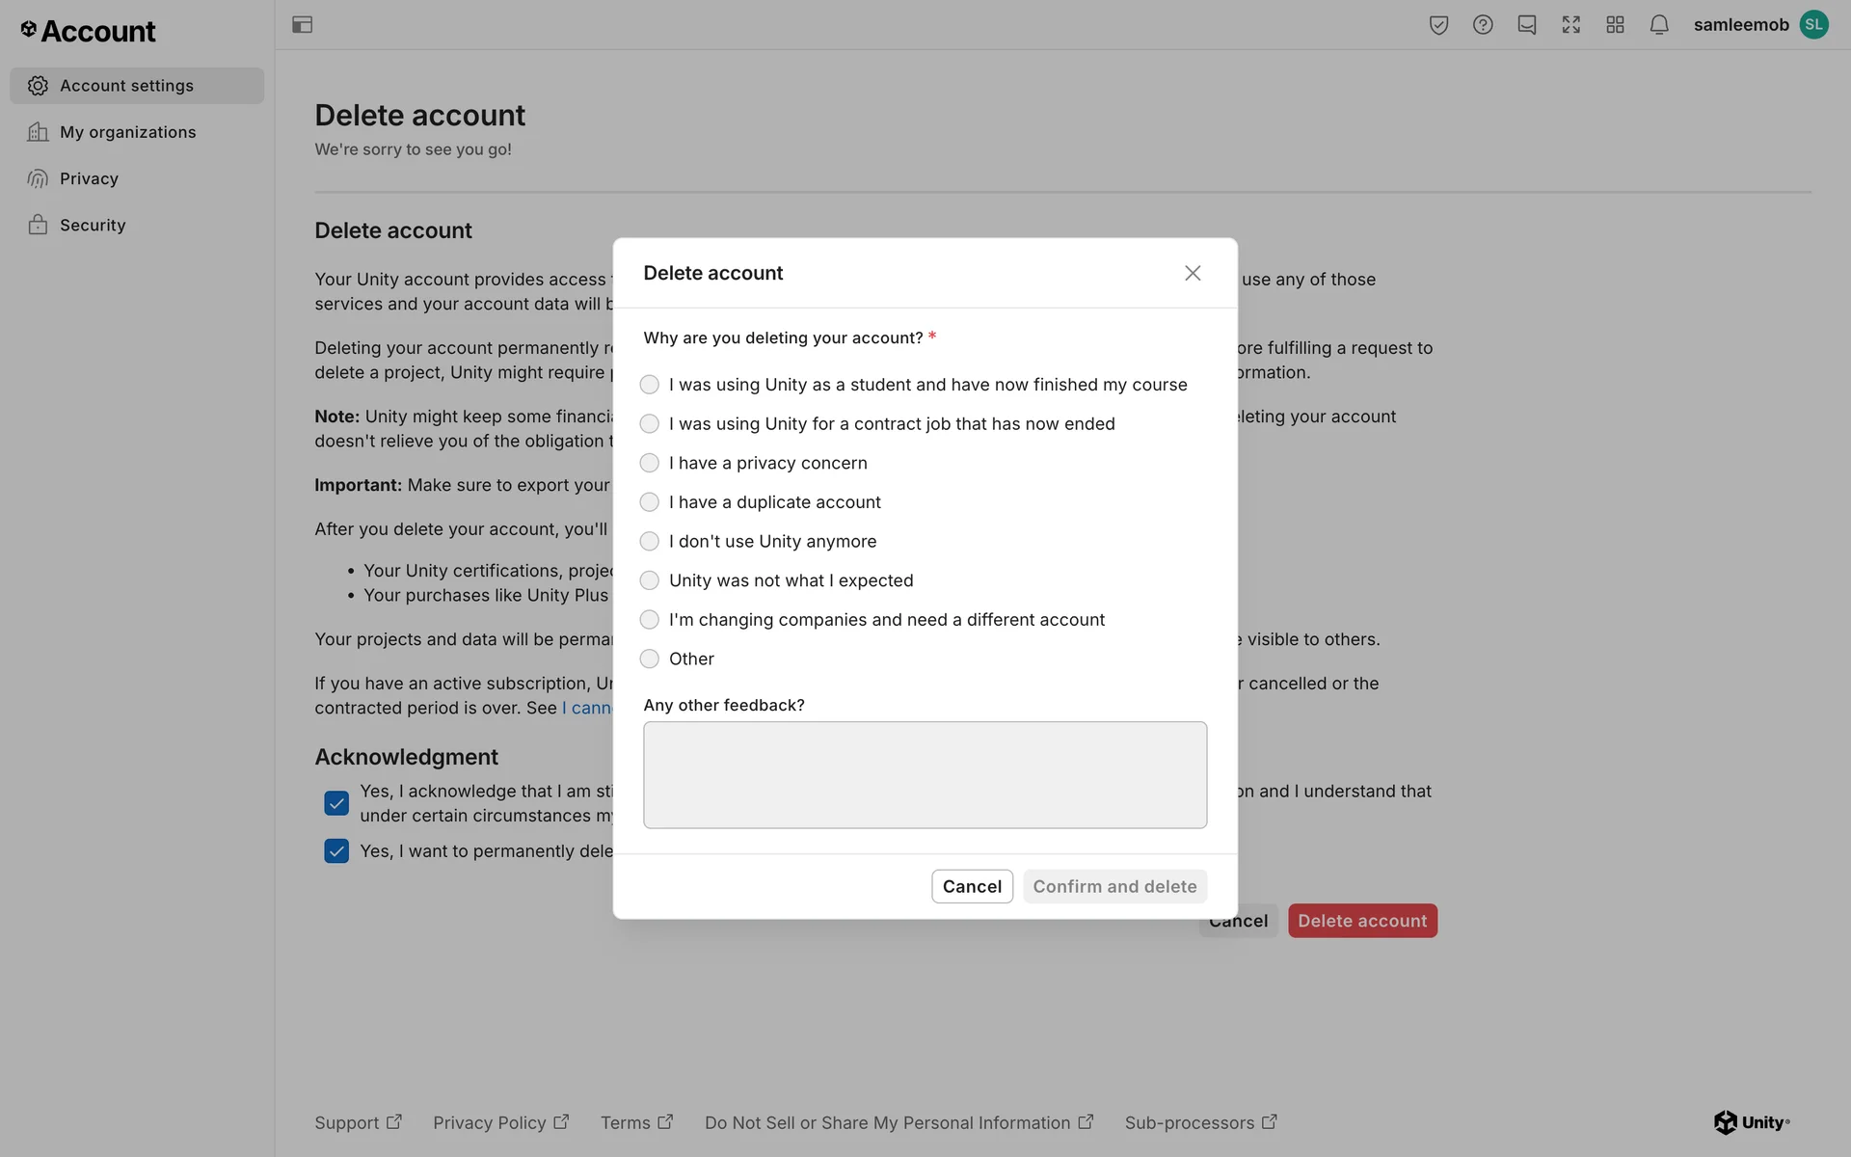Open notifications bell icon
Image resolution: width=1851 pixels, height=1157 pixels.
[x=1659, y=25]
